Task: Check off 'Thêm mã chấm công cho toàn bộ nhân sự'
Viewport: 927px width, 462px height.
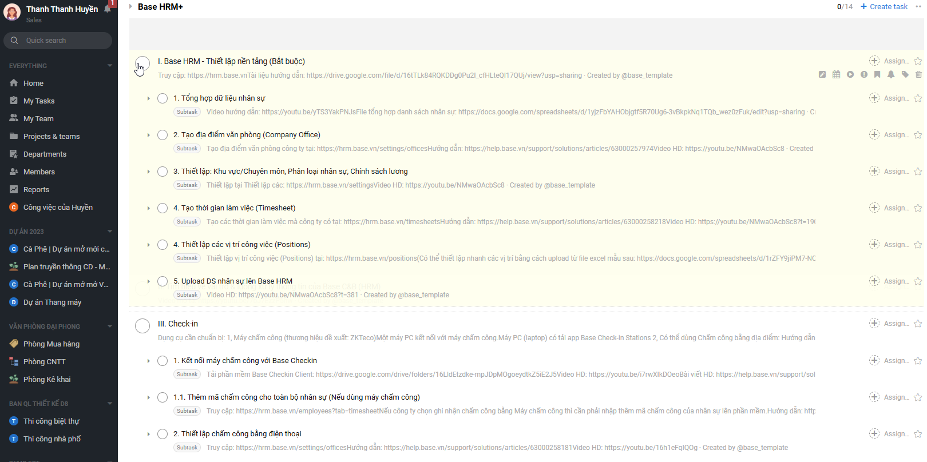Action: coord(163,397)
